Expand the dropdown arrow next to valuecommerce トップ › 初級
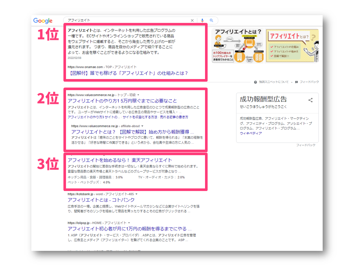The height and width of the screenshot is (266, 354). coord(138,95)
